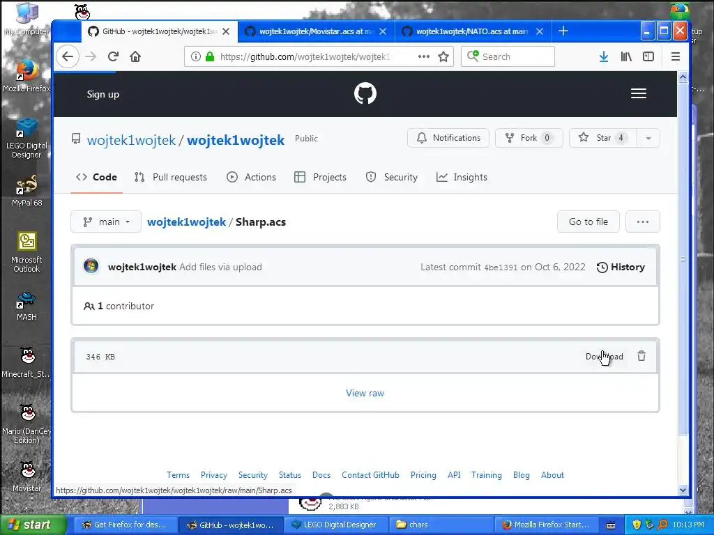Open the Pricing footer link

click(423, 475)
